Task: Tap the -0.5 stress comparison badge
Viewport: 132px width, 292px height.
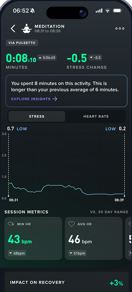Action: 95,57
